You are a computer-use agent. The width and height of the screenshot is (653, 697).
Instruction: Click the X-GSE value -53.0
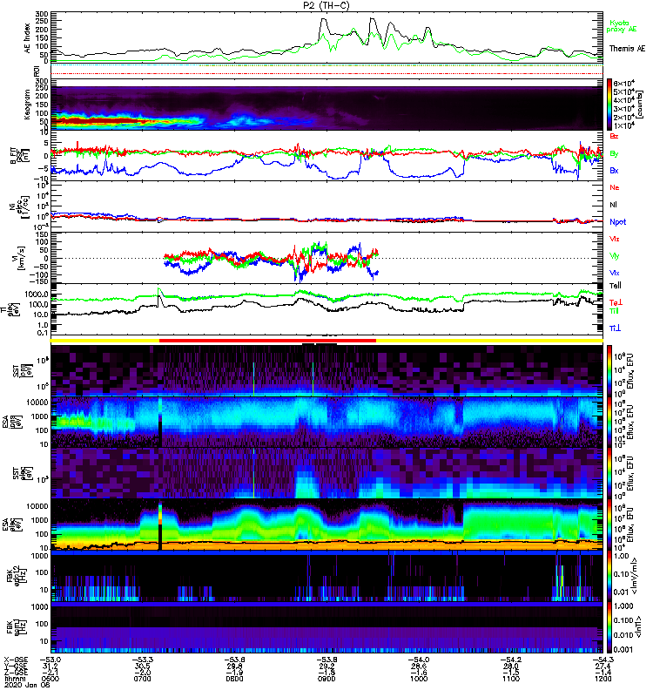(50, 660)
